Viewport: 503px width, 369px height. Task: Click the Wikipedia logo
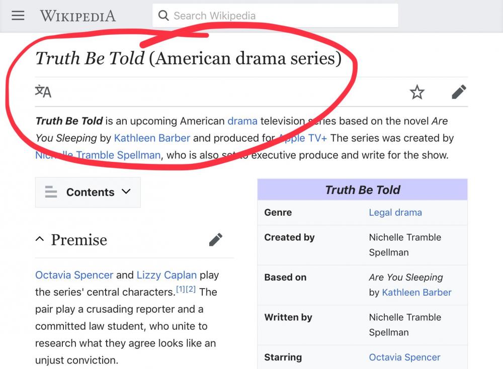point(78,16)
